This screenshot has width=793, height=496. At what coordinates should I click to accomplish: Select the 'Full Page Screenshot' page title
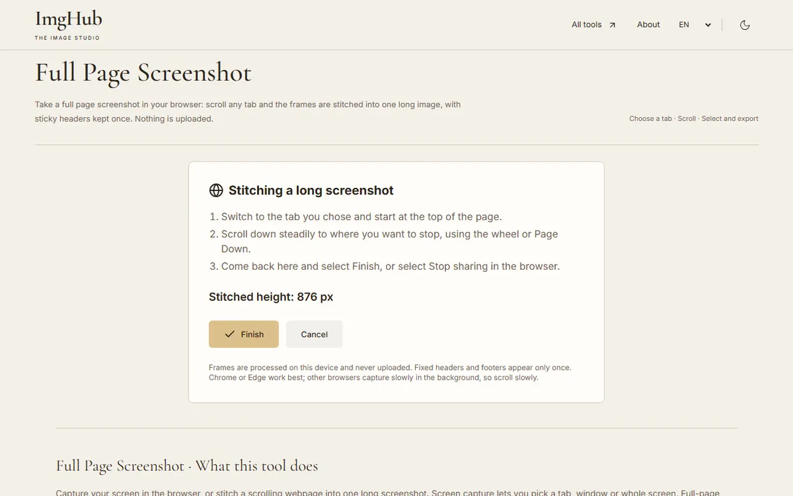click(143, 72)
